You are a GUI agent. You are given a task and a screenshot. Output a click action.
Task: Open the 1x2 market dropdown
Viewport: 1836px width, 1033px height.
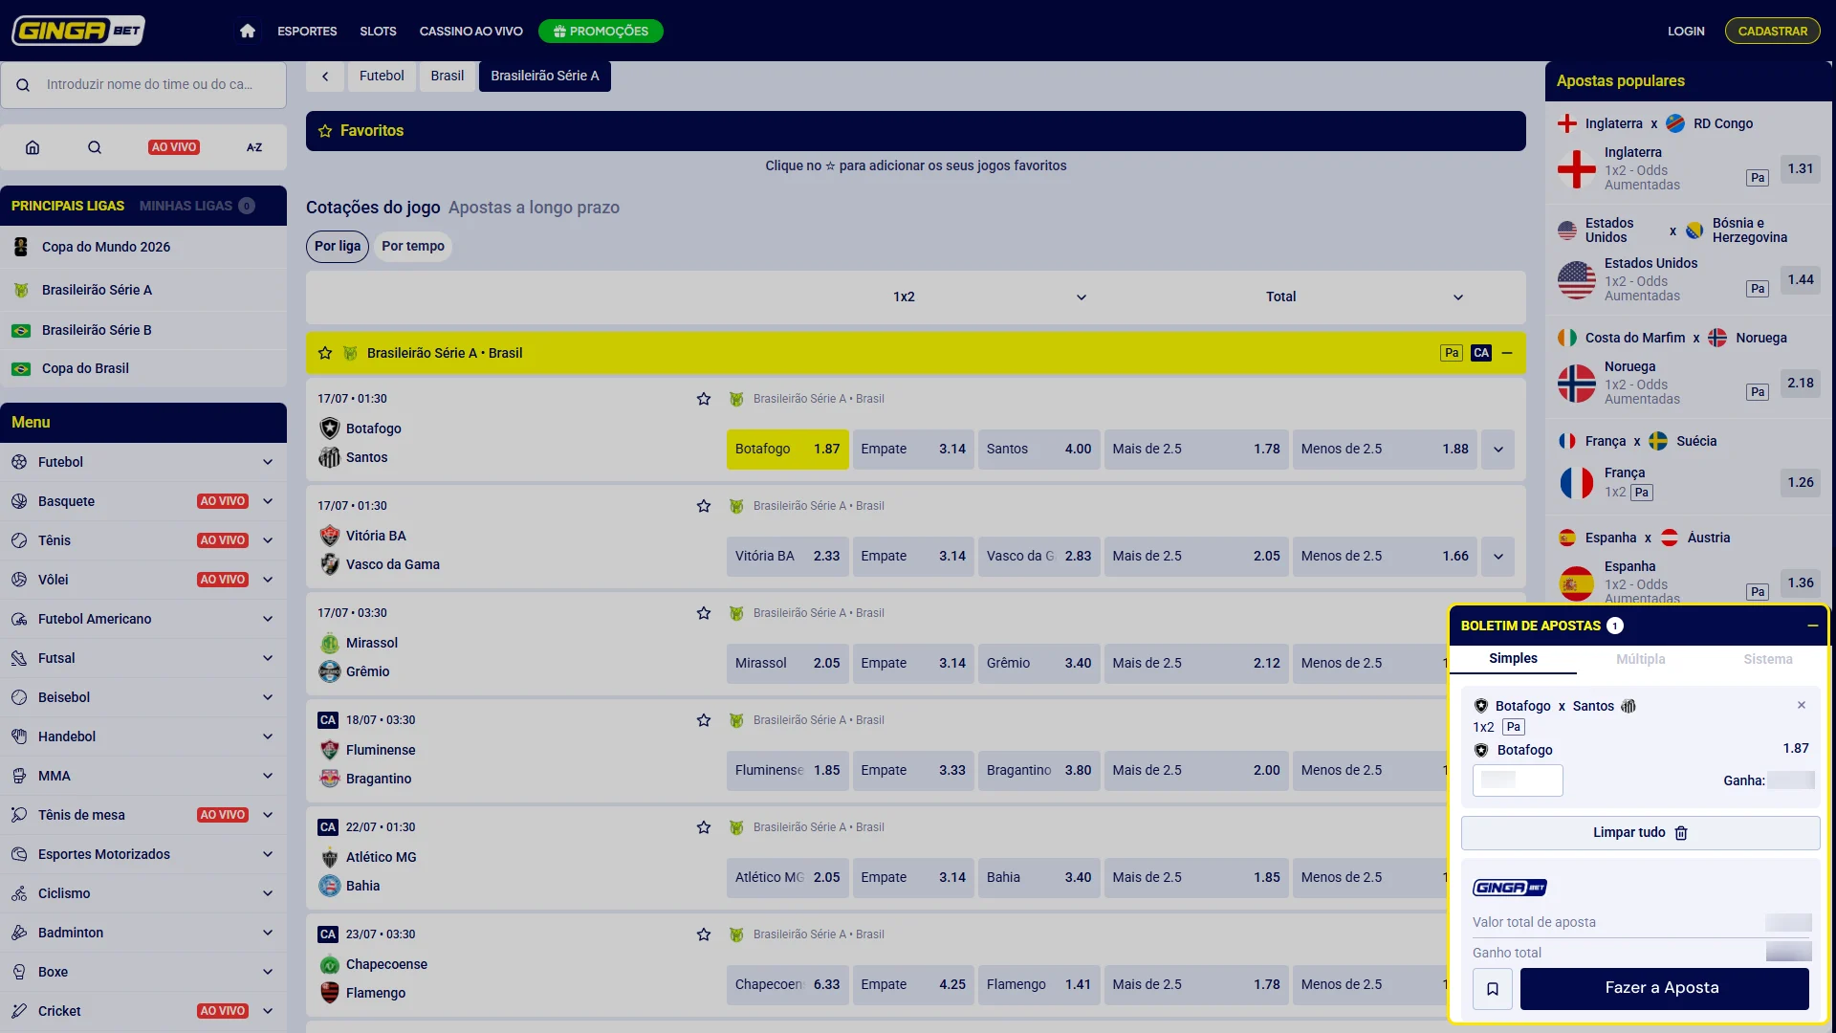[1082, 297]
